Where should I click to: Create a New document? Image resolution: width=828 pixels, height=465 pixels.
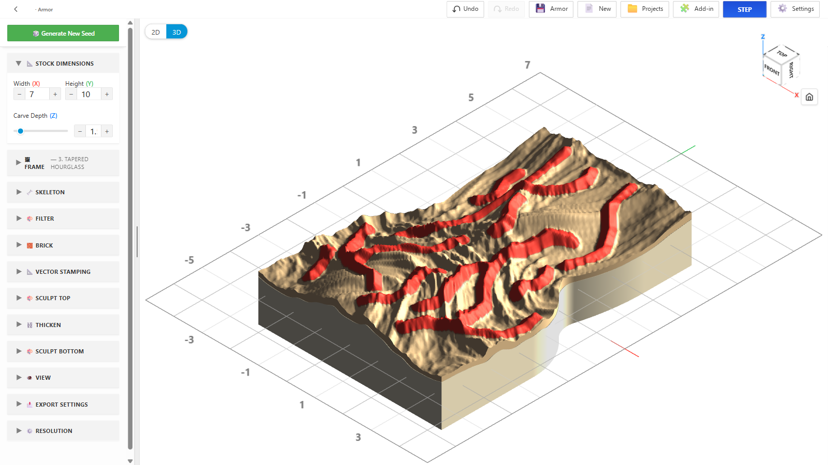tap(597, 9)
